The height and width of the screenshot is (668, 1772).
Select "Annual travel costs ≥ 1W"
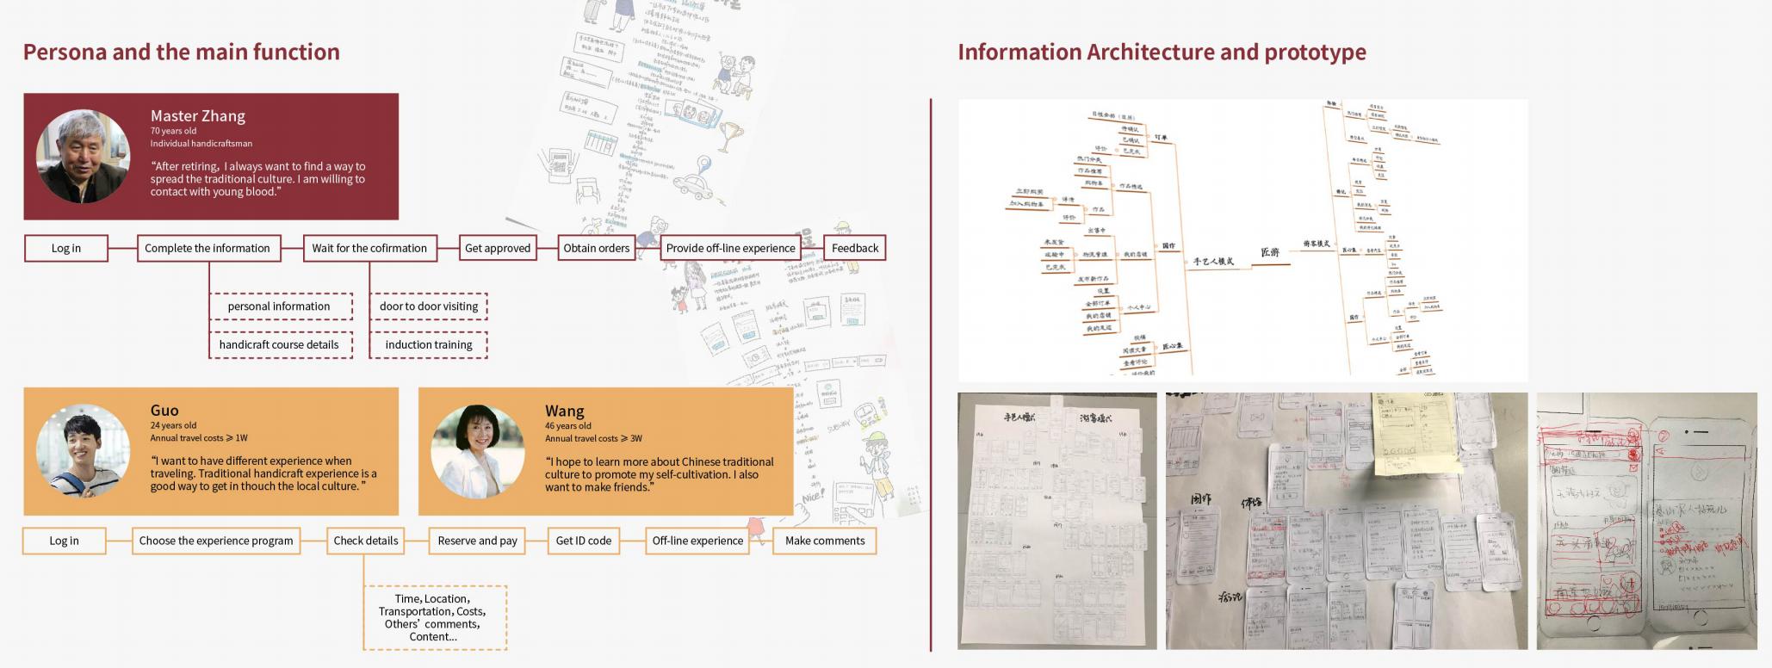coord(199,438)
